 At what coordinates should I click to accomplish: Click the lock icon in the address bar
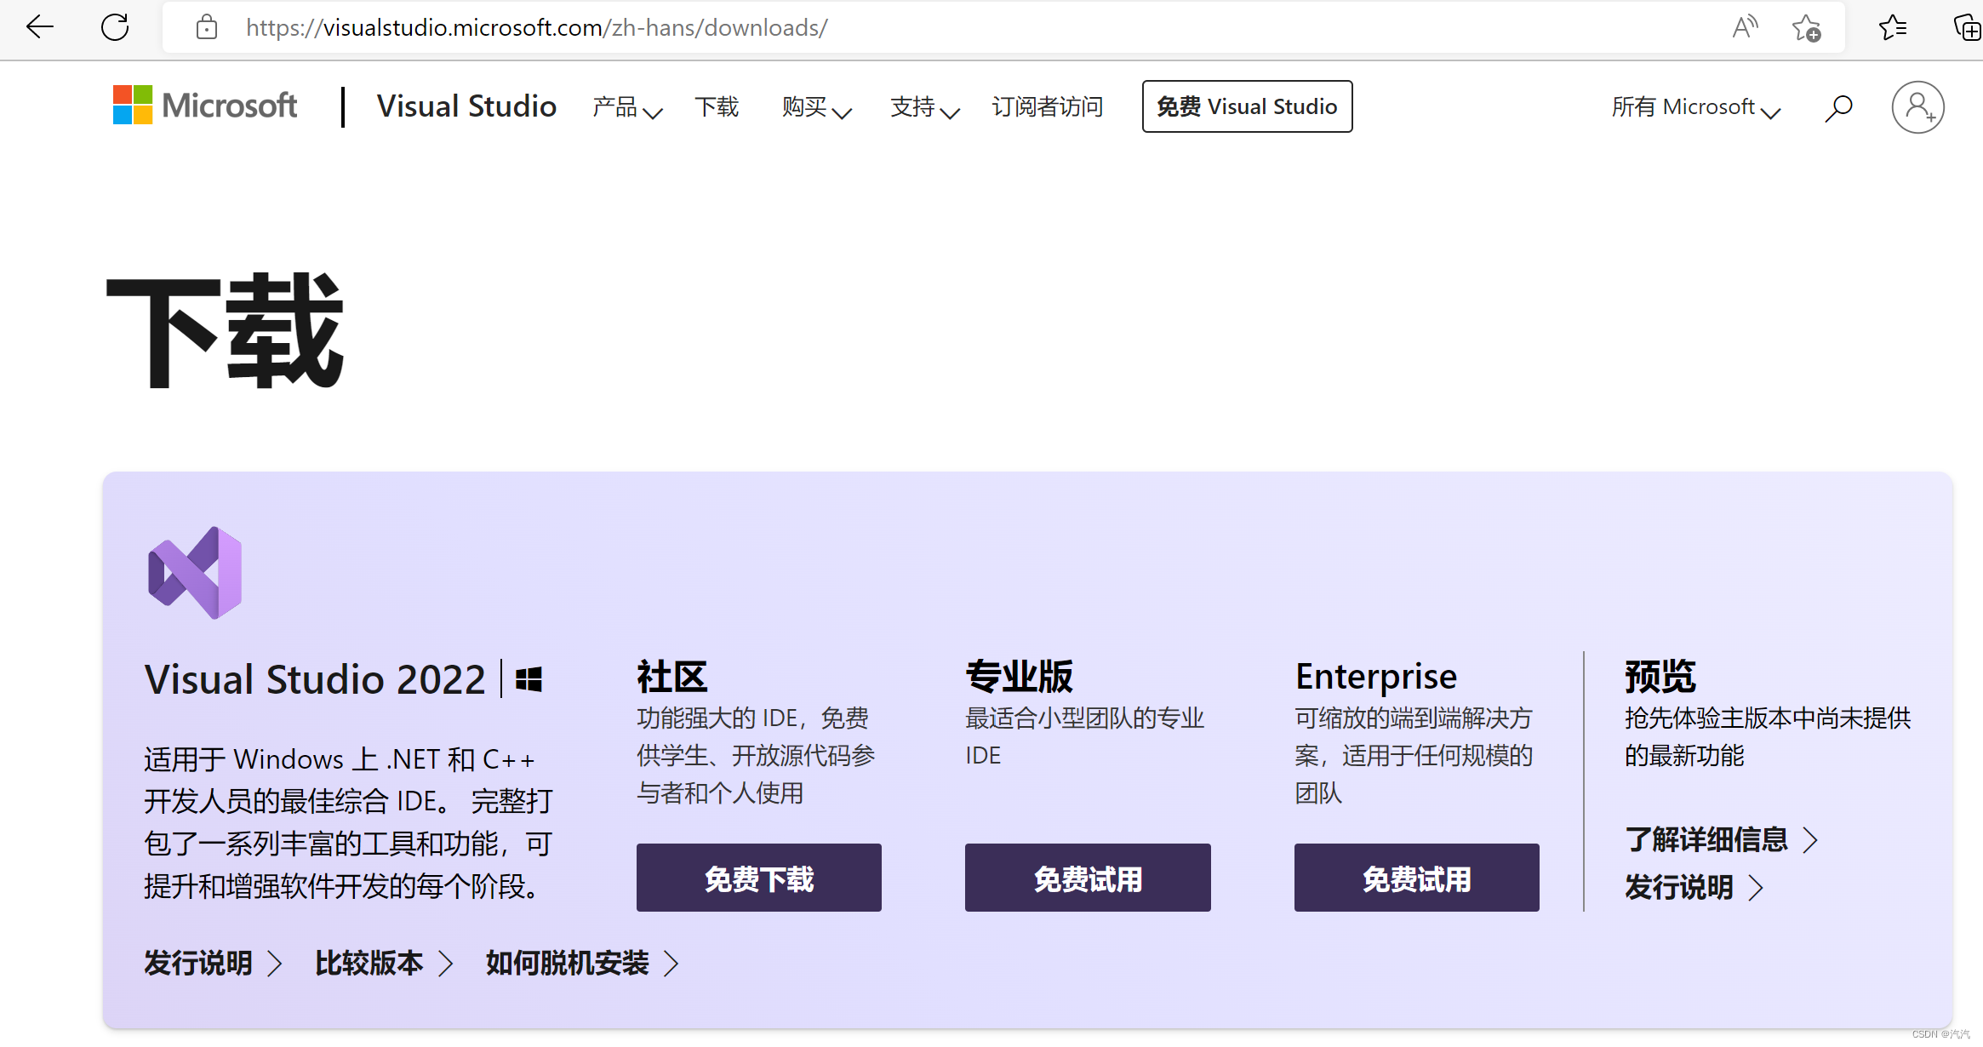point(206,27)
